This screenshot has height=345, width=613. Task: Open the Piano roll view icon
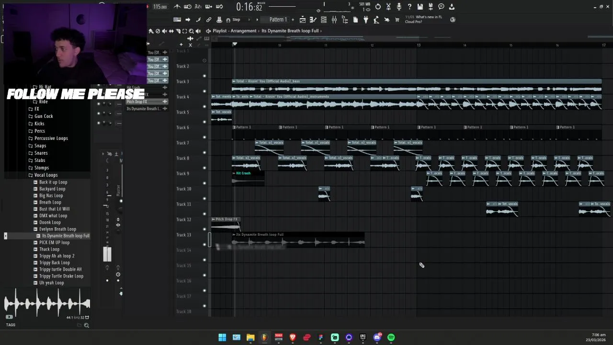[x=313, y=20]
